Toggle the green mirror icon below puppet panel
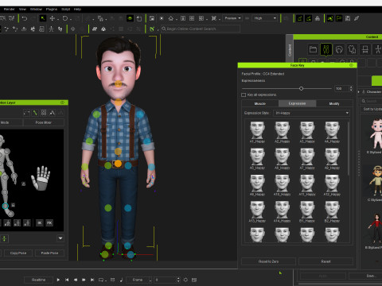The image size is (382, 286). (4, 238)
